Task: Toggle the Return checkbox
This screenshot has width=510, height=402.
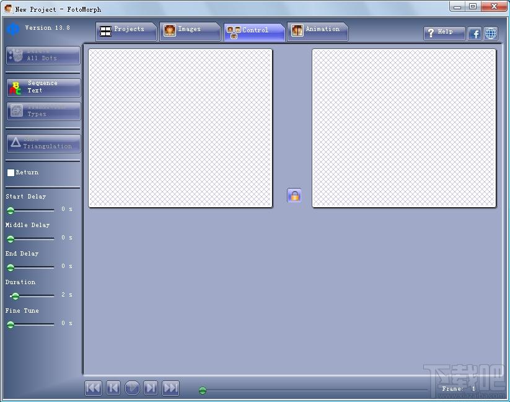Action: pyautogui.click(x=11, y=172)
